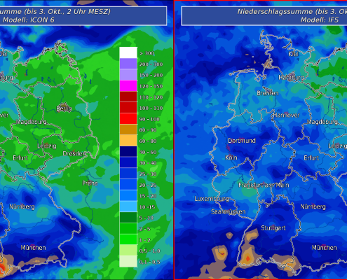347x280 pixels.
Task: Click 'Erfurt' on the IFS map
Action: coord(311,158)
